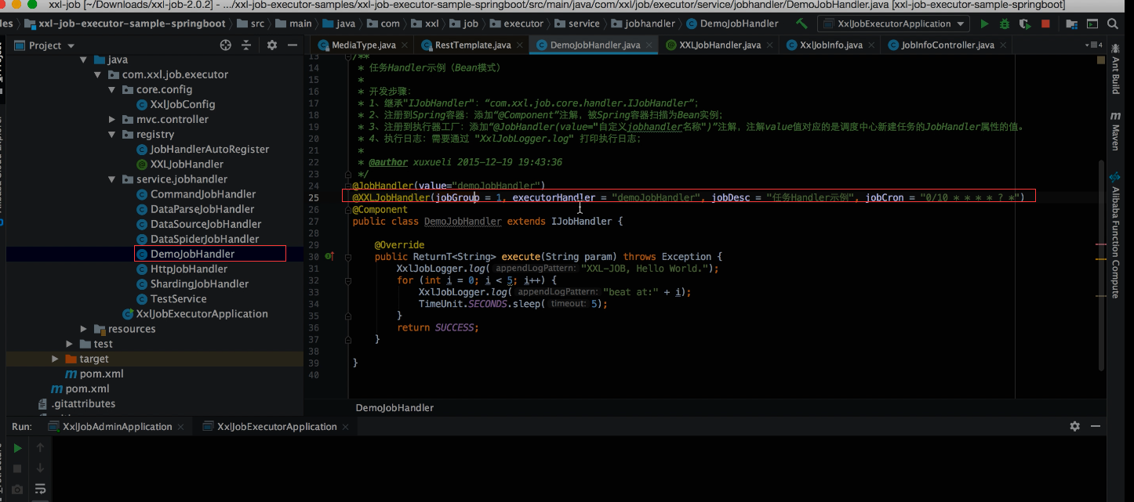This screenshot has width=1134, height=502.
Task: Expand the resources folder
Action: (x=84, y=329)
